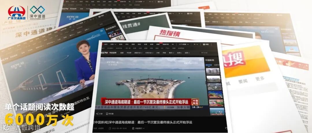Click the first side thumbnail in the back-right window
Viewport: 312px width, 133px height.
289,37
